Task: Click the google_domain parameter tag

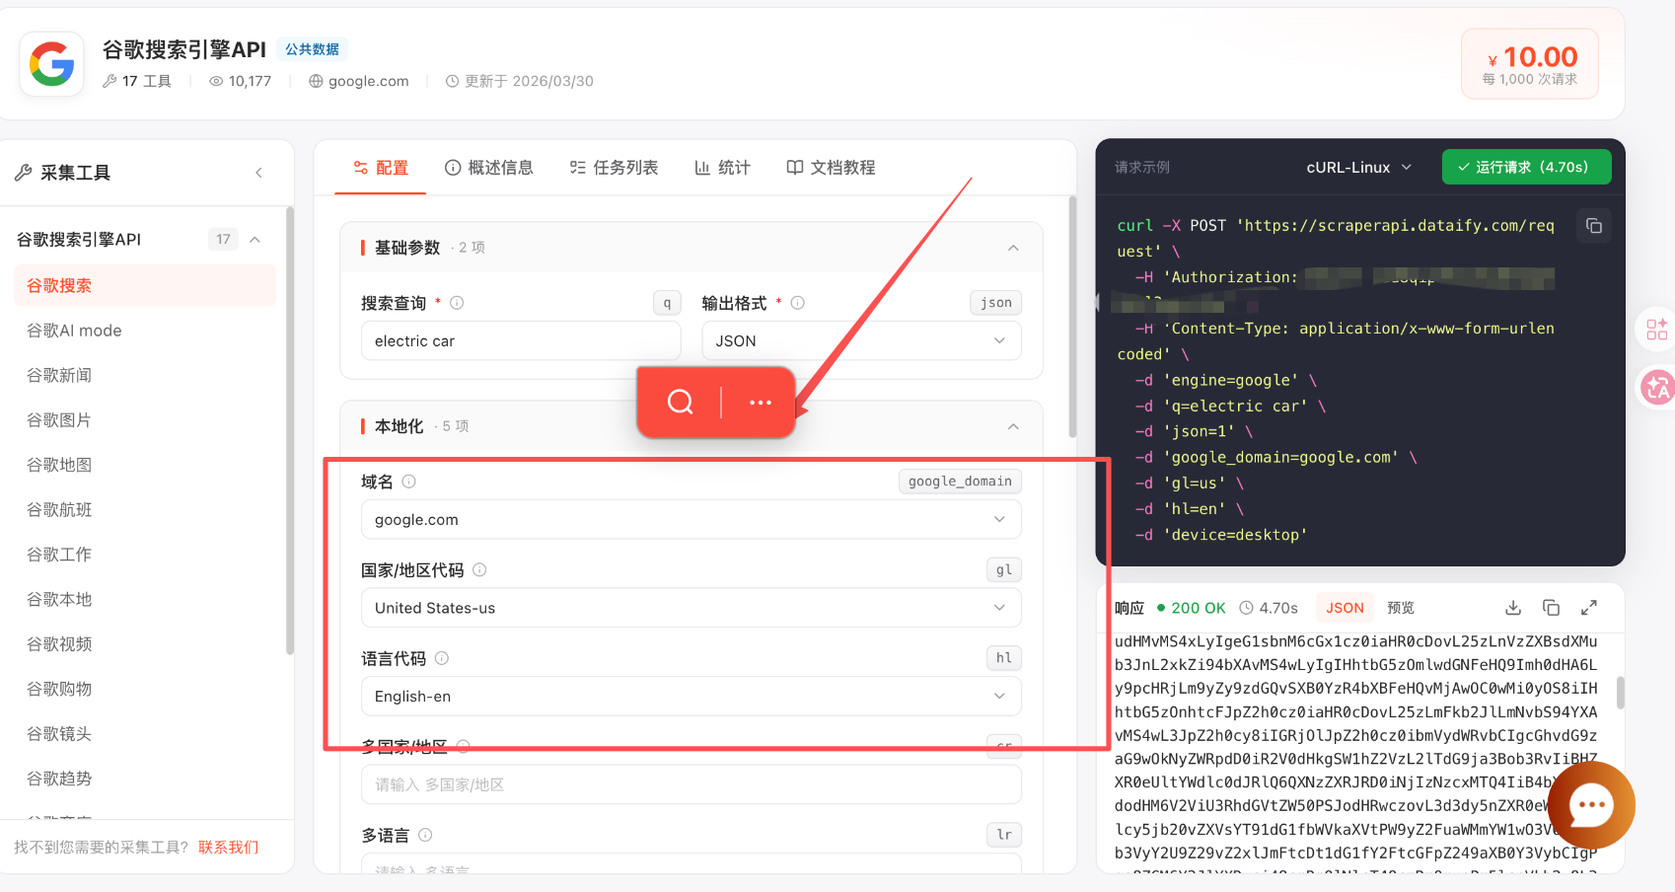Action: click(960, 482)
